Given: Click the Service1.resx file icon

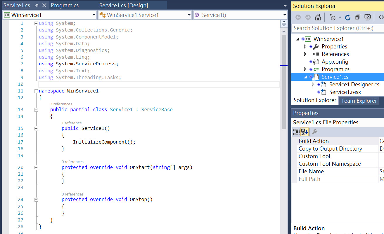Looking at the screenshot, I should point(323,92).
